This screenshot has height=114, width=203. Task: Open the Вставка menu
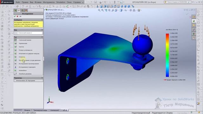click(38, 2)
